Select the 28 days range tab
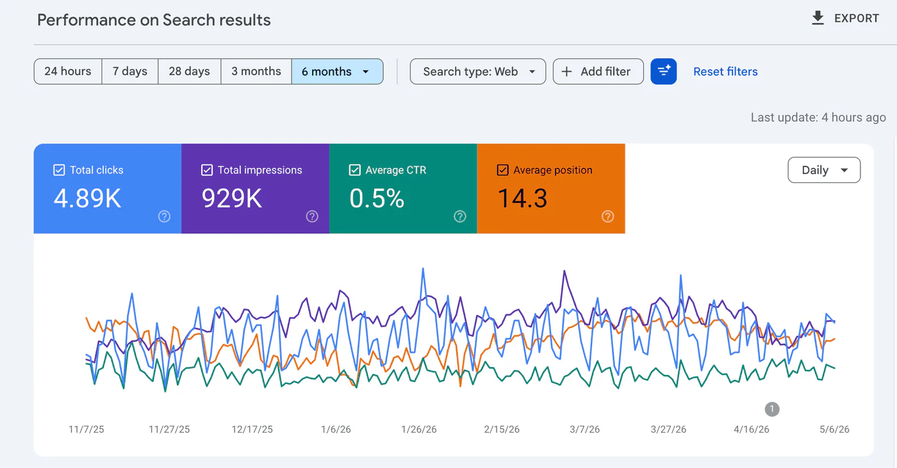Screen dimensions: 897x468 190,72
